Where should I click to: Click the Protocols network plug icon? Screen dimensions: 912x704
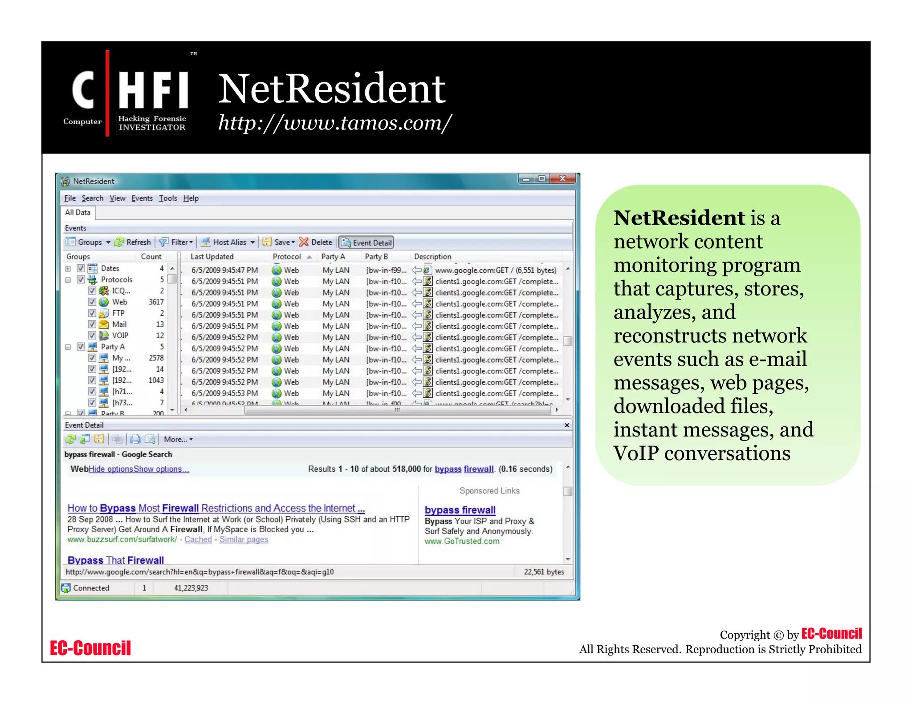(x=93, y=279)
